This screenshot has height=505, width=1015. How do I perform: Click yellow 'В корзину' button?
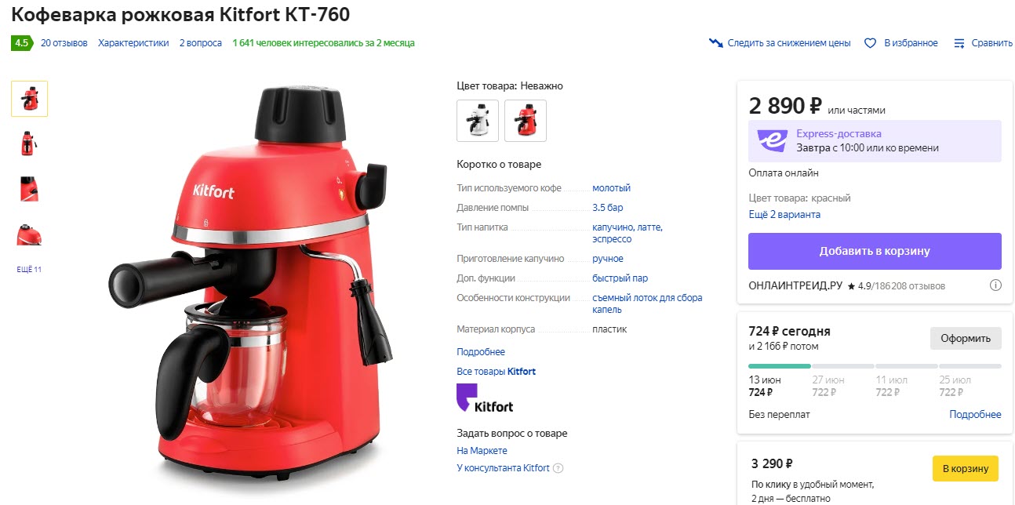[965, 468]
